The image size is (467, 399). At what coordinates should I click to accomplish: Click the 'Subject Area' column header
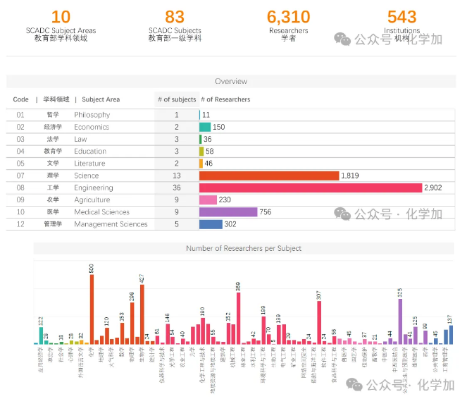click(101, 99)
